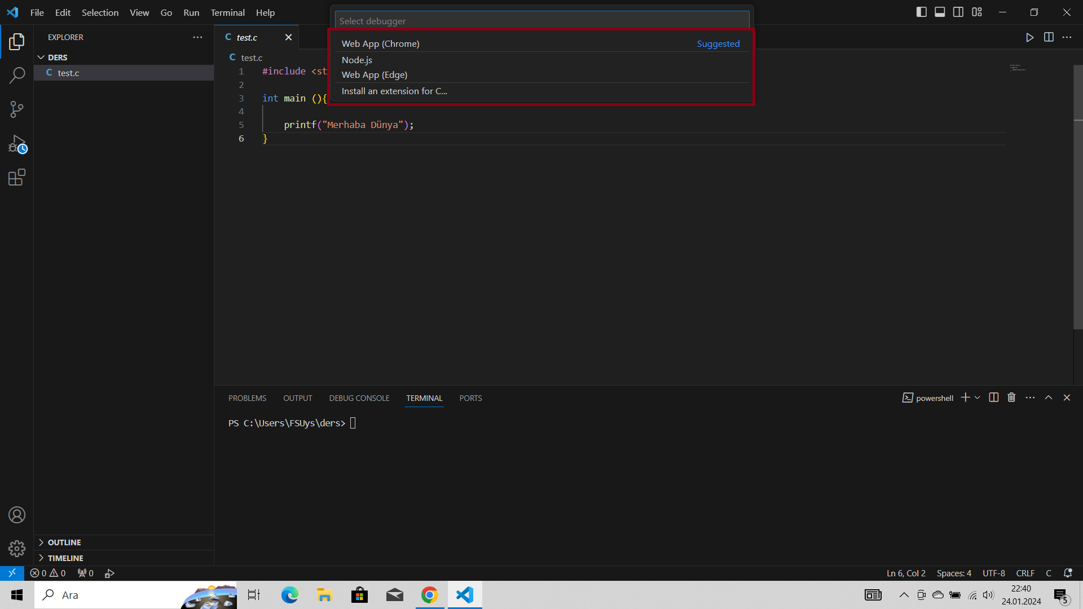Open the Source Control view

tap(17, 109)
